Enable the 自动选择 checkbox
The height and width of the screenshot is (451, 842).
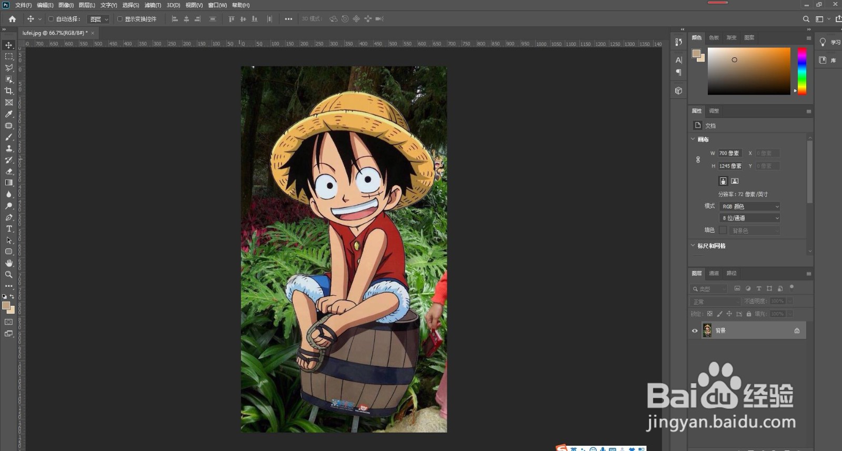coord(51,19)
